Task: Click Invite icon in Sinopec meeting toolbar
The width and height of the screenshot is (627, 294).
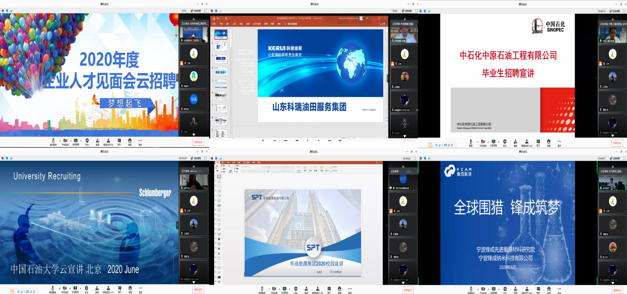Action: [x=514, y=143]
